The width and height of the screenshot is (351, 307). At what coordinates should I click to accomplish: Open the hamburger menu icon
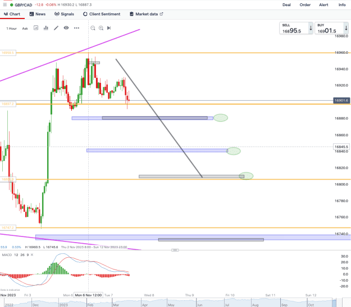(4, 4)
